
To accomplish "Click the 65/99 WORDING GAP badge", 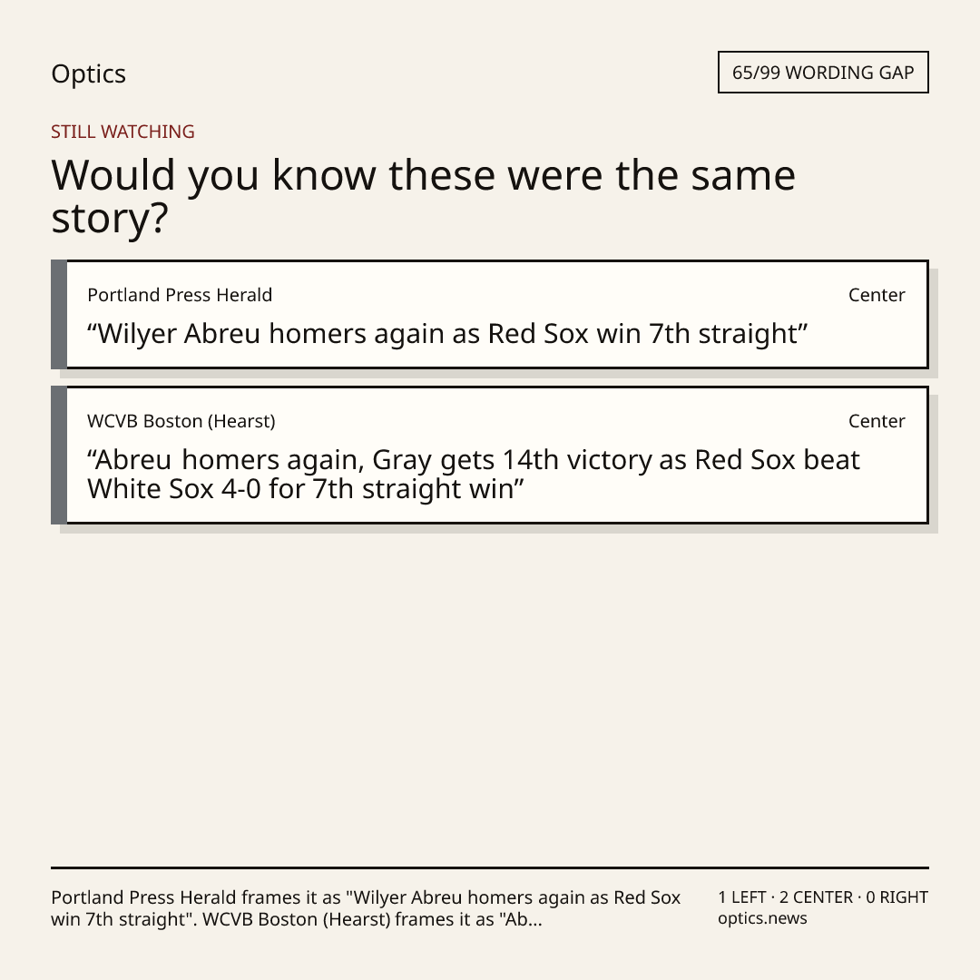I will tap(823, 73).
